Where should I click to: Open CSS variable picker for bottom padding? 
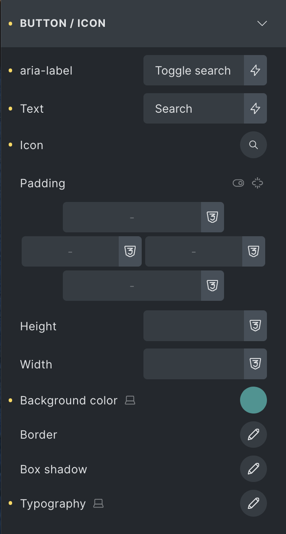(x=212, y=286)
